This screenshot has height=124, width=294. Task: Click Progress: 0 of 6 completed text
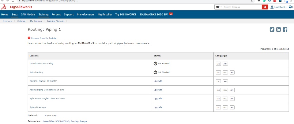pyautogui.click(x=274, y=49)
